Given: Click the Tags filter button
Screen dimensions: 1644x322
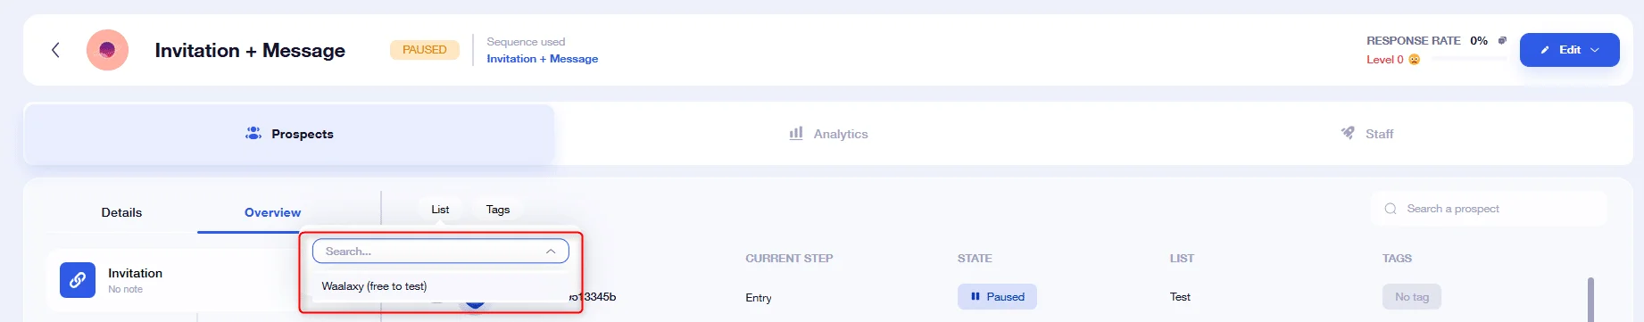Looking at the screenshot, I should [498, 210].
